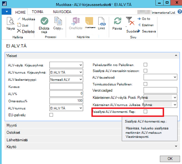Open the NAVIGOIDA tab
The width and height of the screenshot is (182, 164).
(62, 12)
